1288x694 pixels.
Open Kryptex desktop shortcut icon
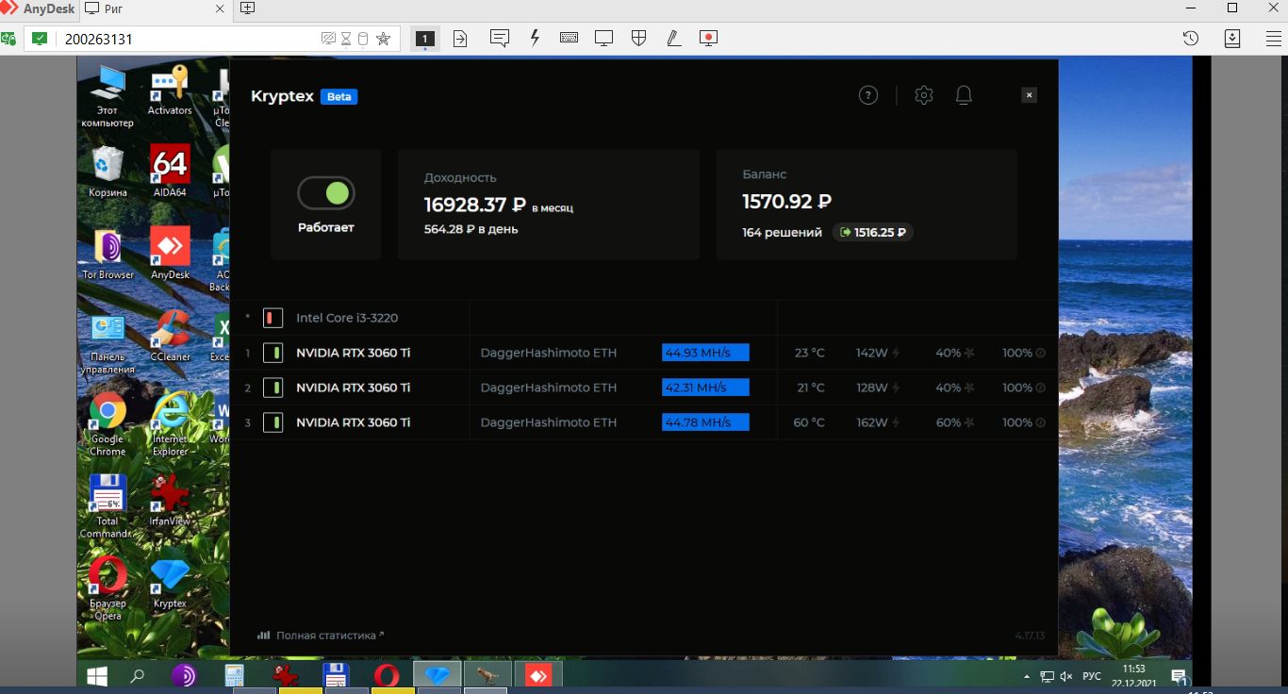click(170, 582)
